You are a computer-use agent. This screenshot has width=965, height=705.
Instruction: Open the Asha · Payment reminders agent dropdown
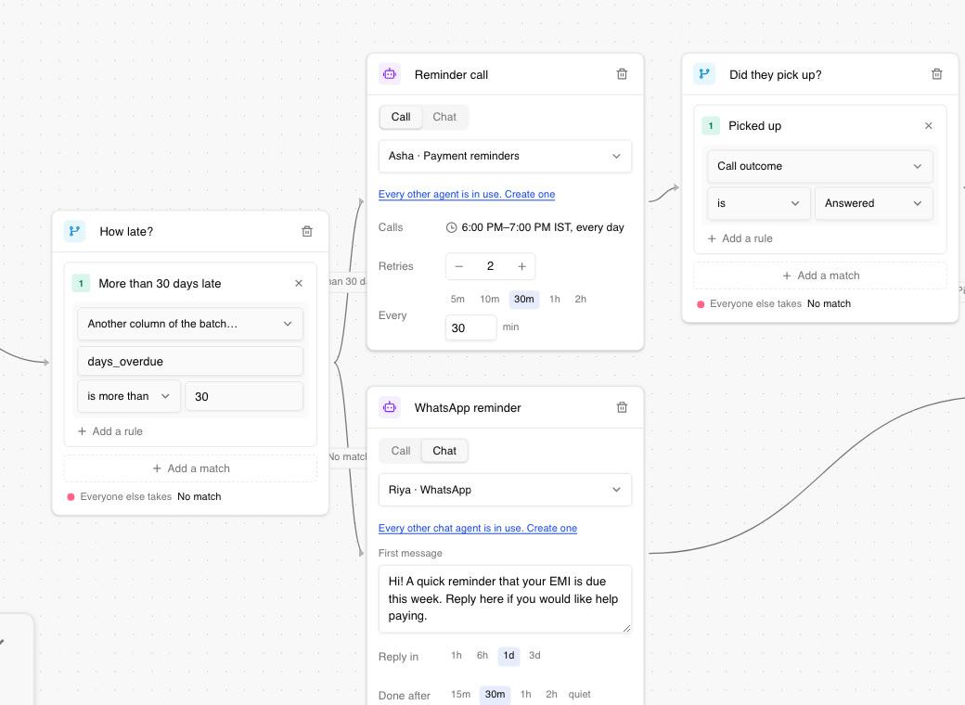click(505, 156)
